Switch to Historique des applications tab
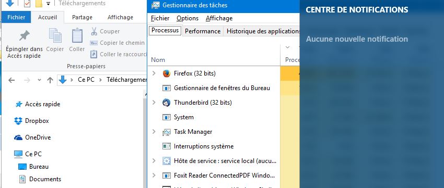The width and height of the screenshot is (444, 188). point(262,31)
